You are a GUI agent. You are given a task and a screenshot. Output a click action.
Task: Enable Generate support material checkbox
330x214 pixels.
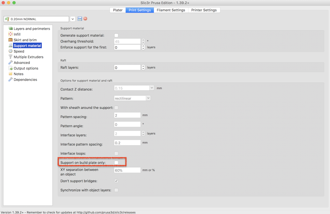pyautogui.click(x=116, y=35)
